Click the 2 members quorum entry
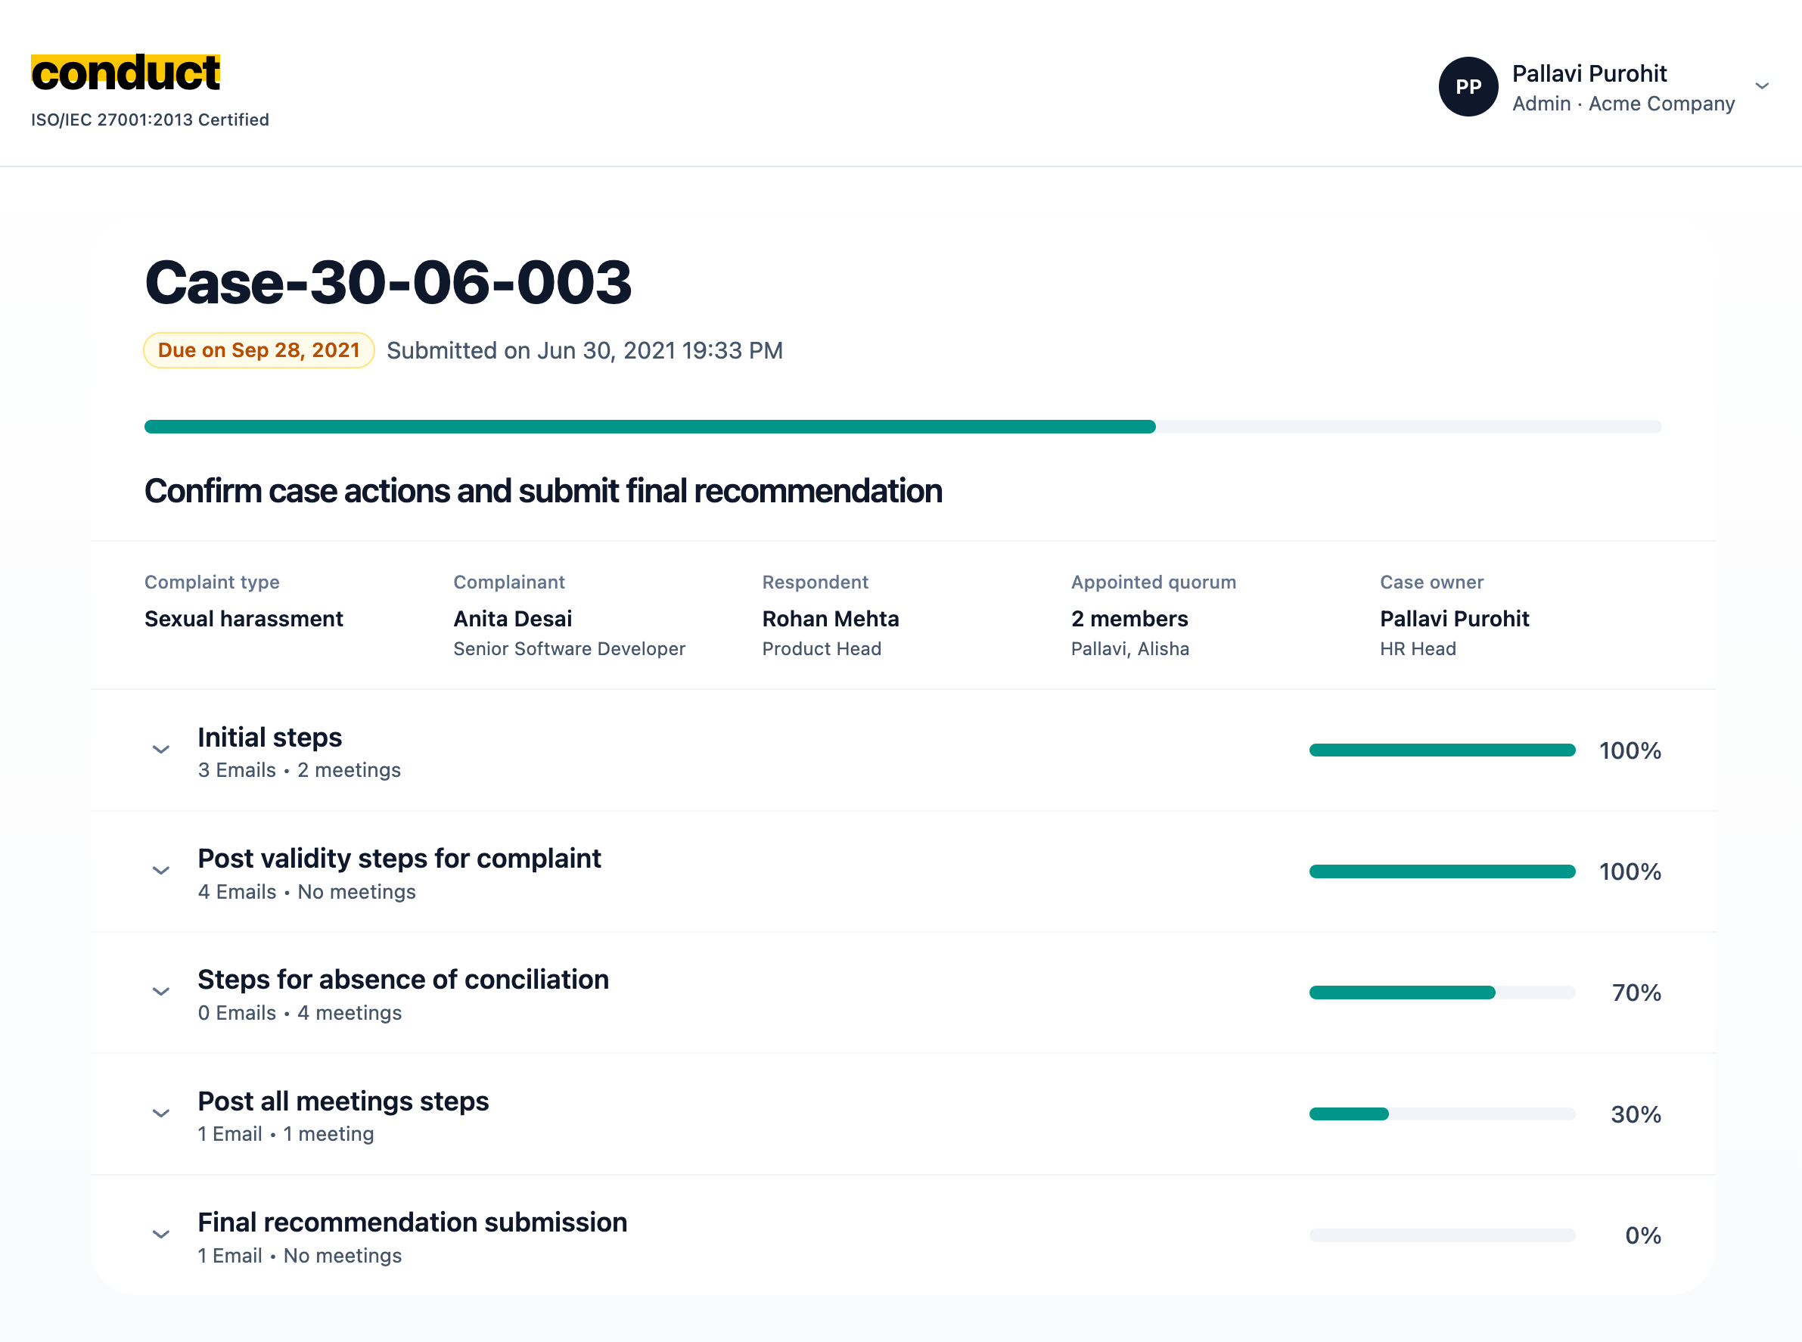 (x=1129, y=618)
